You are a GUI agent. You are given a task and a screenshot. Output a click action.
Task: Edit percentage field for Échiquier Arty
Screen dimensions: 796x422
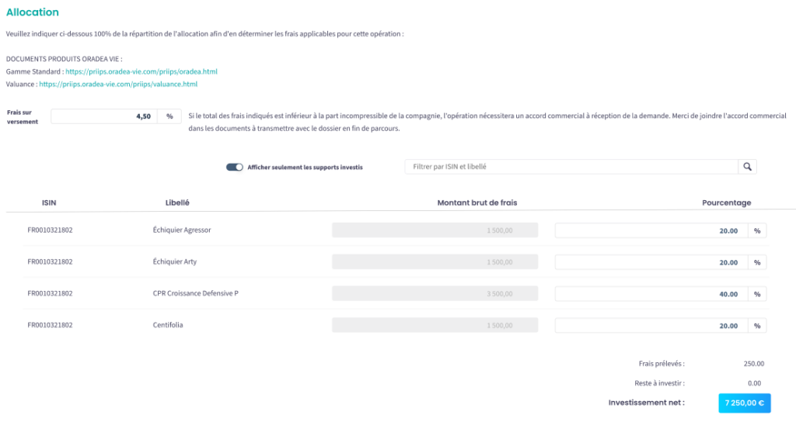pyautogui.click(x=651, y=262)
